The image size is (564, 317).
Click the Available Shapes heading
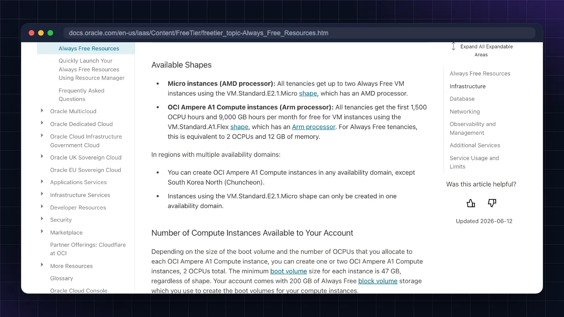(x=181, y=65)
